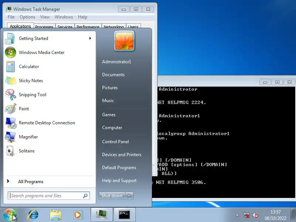This screenshot has height=222, width=296.
Task: Click the Start orb button
Action: coord(10,215)
